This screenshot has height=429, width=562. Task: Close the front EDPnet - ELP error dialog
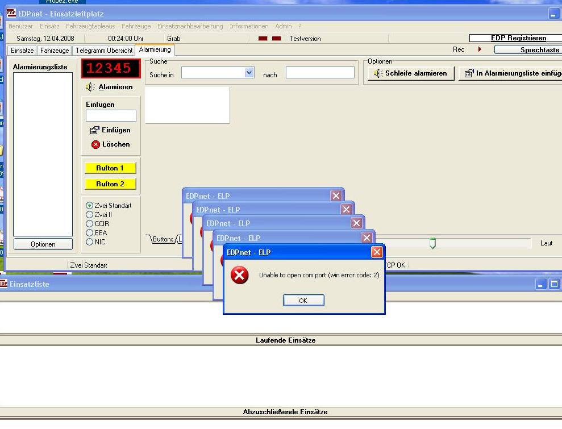tap(377, 252)
